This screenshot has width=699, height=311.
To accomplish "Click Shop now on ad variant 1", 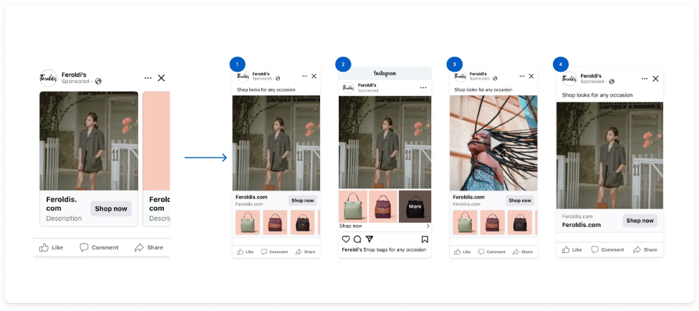I will [303, 201].
